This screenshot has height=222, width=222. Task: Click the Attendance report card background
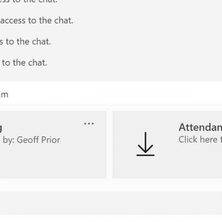[167, 144]
